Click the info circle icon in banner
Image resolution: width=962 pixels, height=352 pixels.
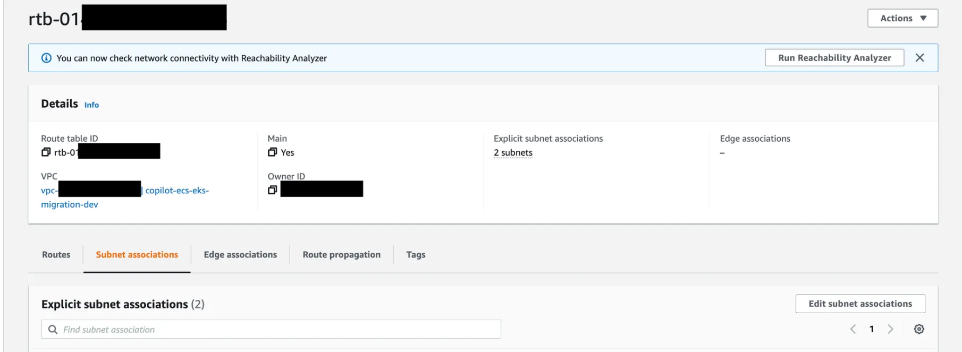(47, 58)
